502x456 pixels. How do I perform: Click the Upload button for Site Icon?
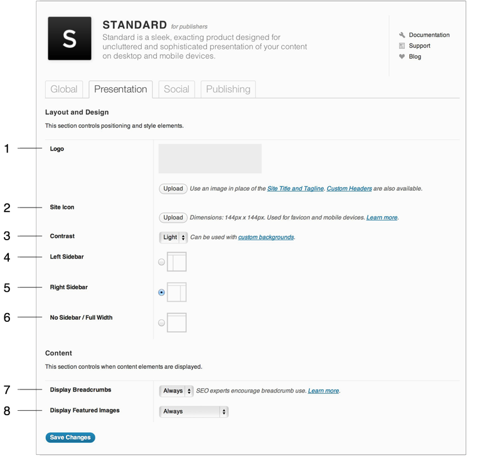pos(173,217)
